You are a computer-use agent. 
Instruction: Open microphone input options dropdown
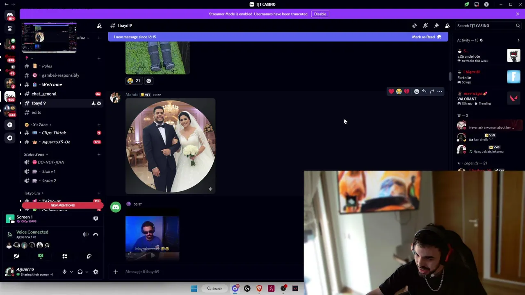pyautogui.click(x=71, y=272)
